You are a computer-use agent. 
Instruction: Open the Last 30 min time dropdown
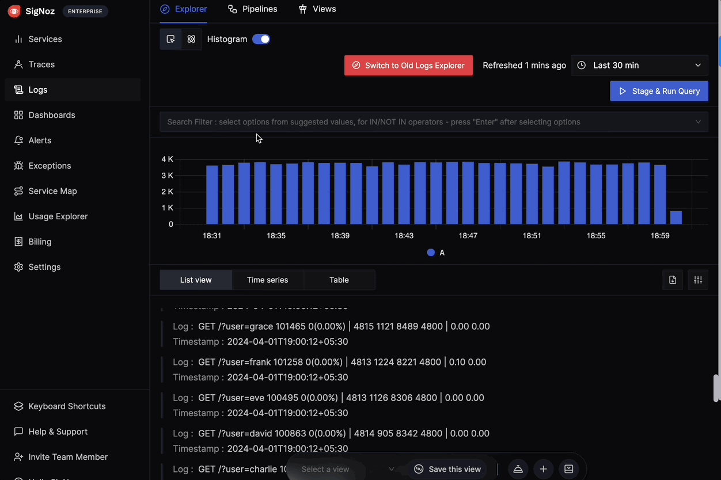tap(639, 66)
